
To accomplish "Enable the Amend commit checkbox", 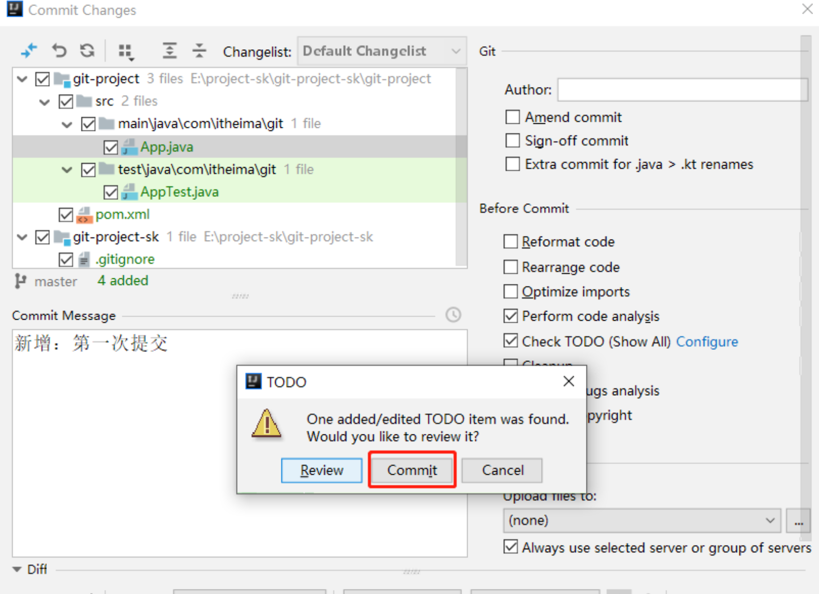I will (x=512, y=117).
